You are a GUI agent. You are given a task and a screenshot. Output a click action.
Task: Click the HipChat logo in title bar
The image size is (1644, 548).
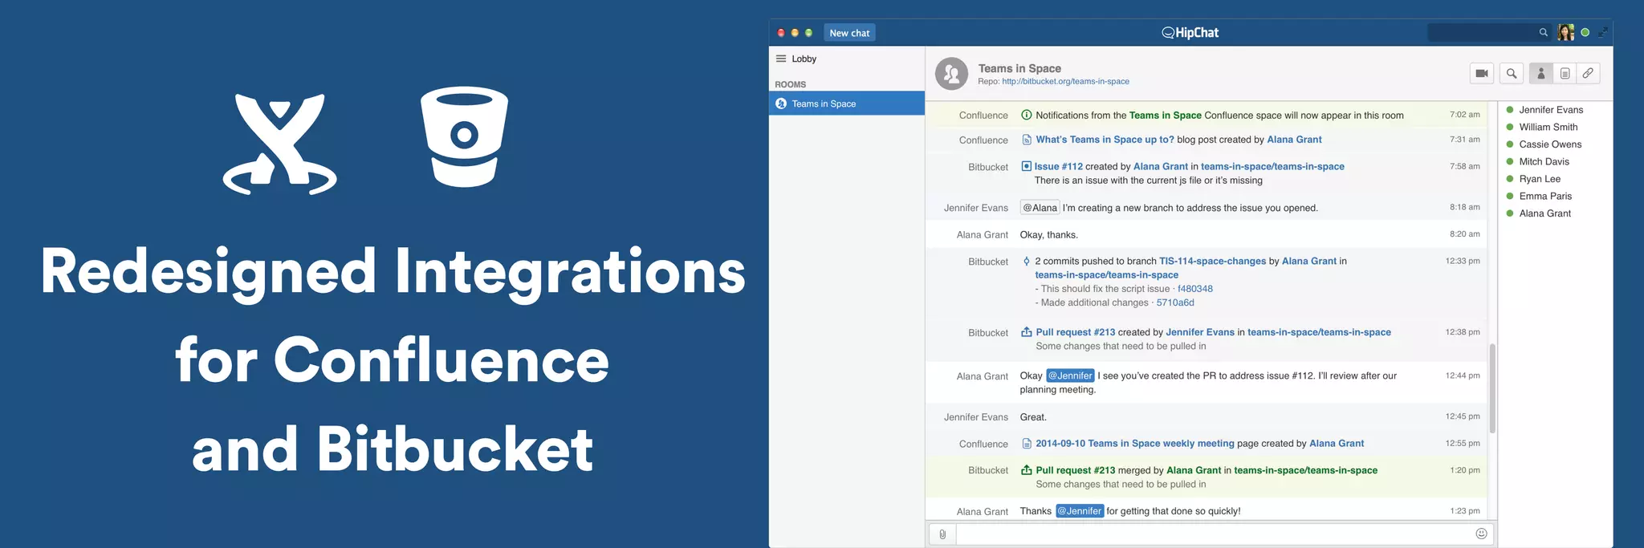(x=1190, y=32)
